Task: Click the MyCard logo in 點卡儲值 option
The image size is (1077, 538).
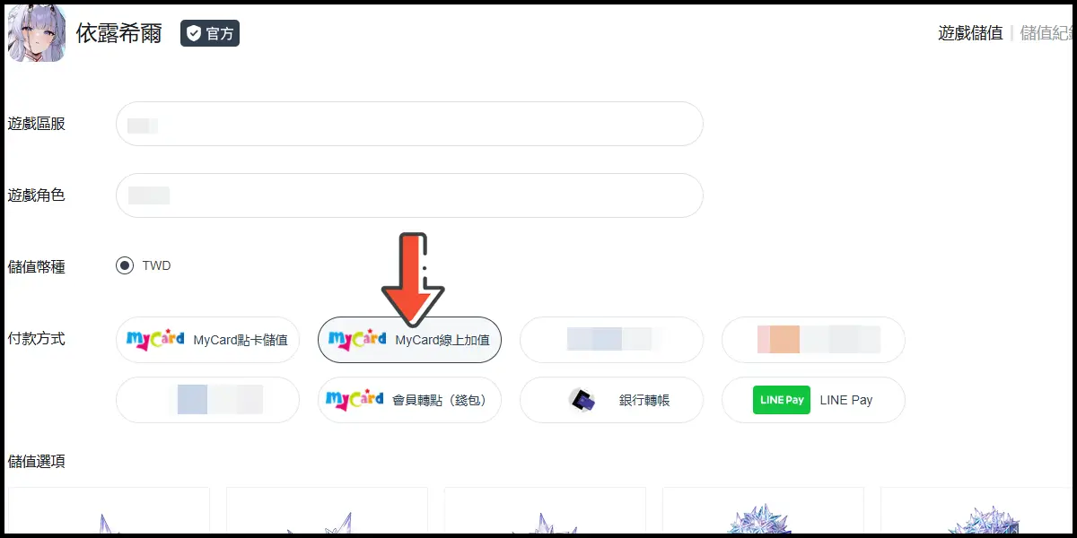Action: (x=155, y=340)
